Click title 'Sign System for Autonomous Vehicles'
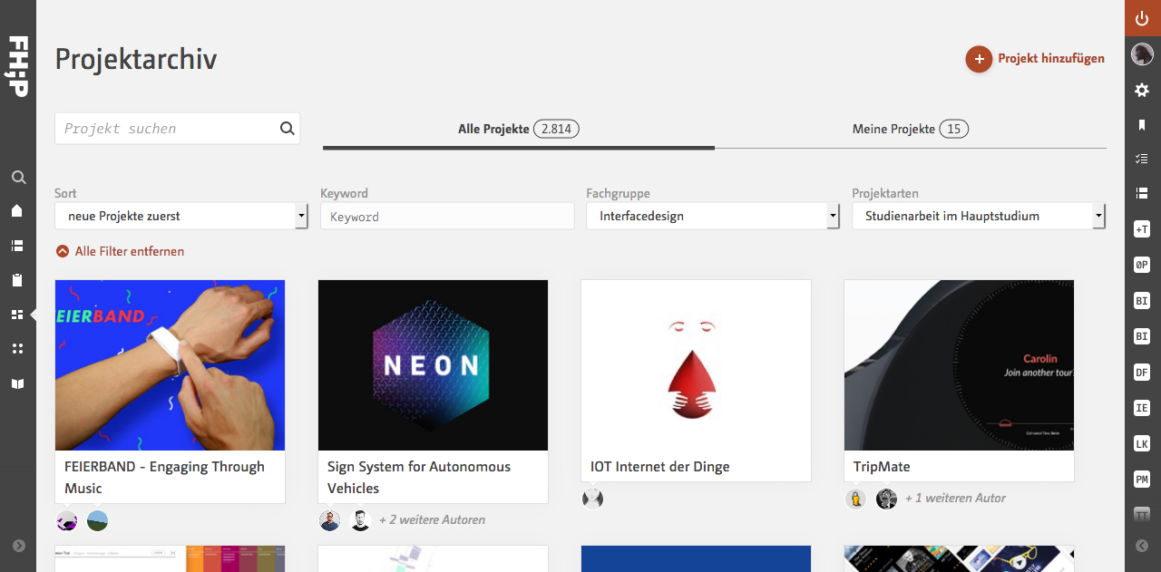 click(x=419, y=478)
